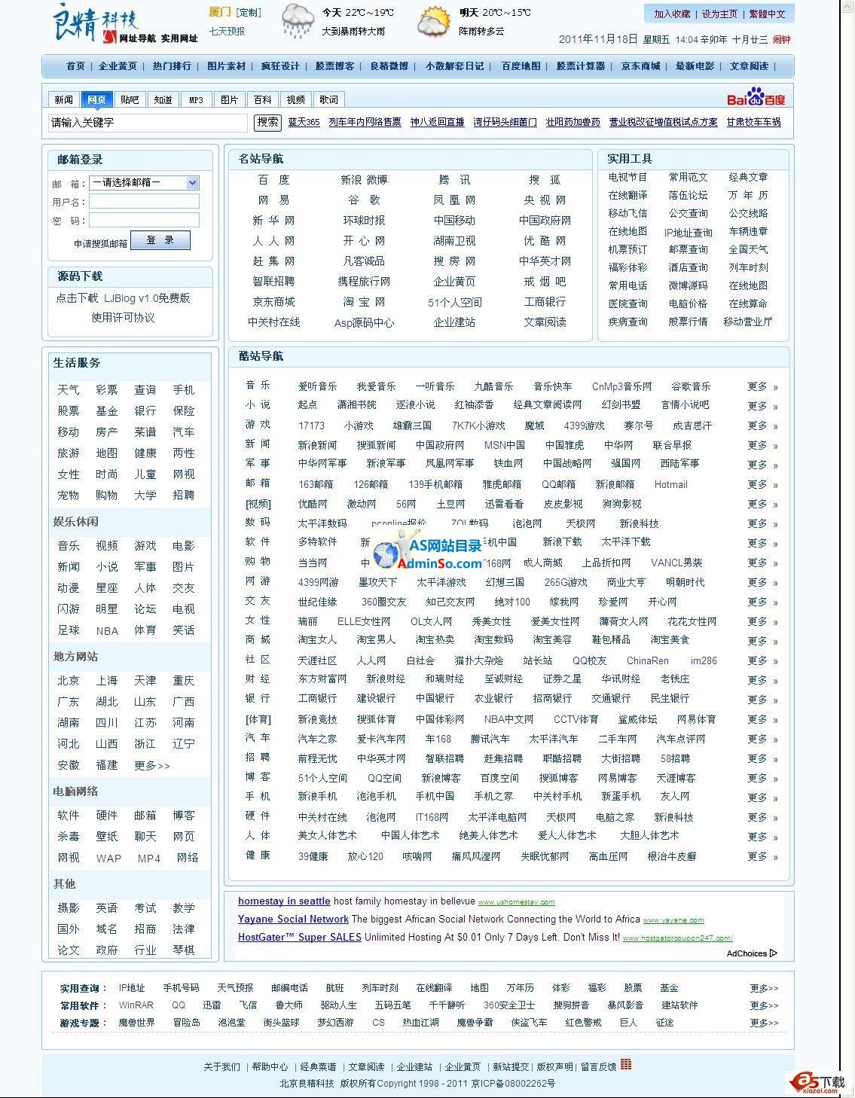
Task: Open the 关于我们 footer link
Action: (x=221, y=1066)
